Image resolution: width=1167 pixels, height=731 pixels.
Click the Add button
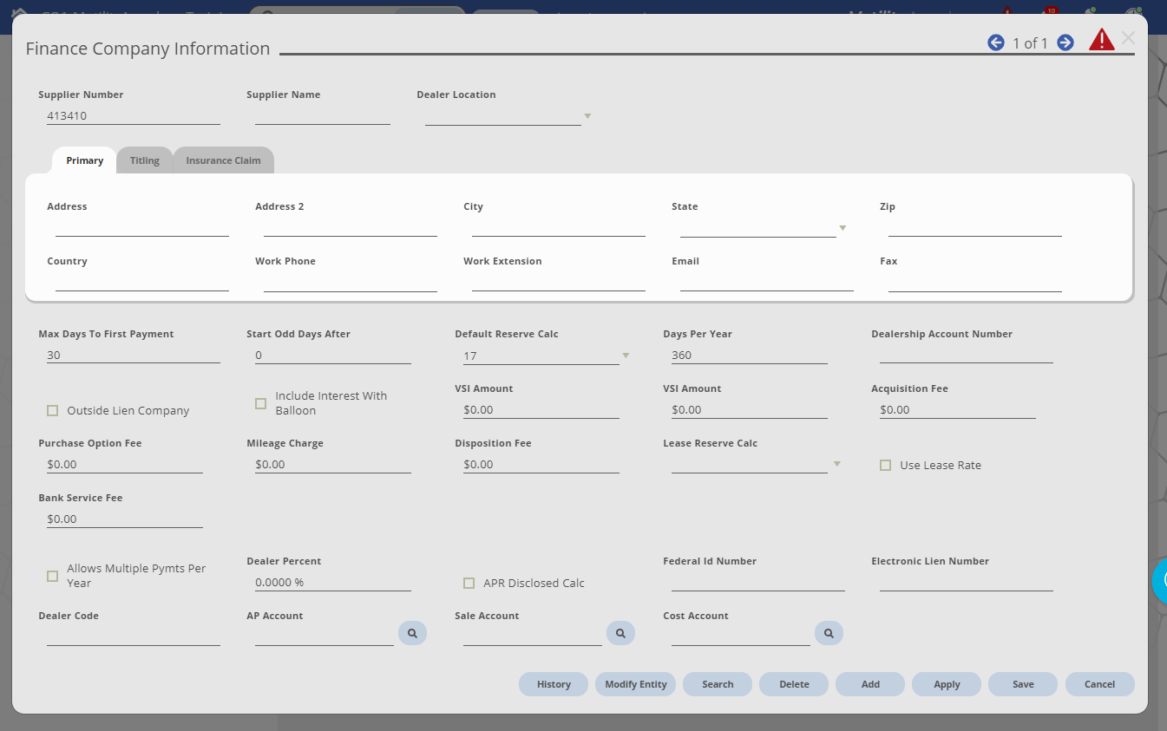pos(870,684)
